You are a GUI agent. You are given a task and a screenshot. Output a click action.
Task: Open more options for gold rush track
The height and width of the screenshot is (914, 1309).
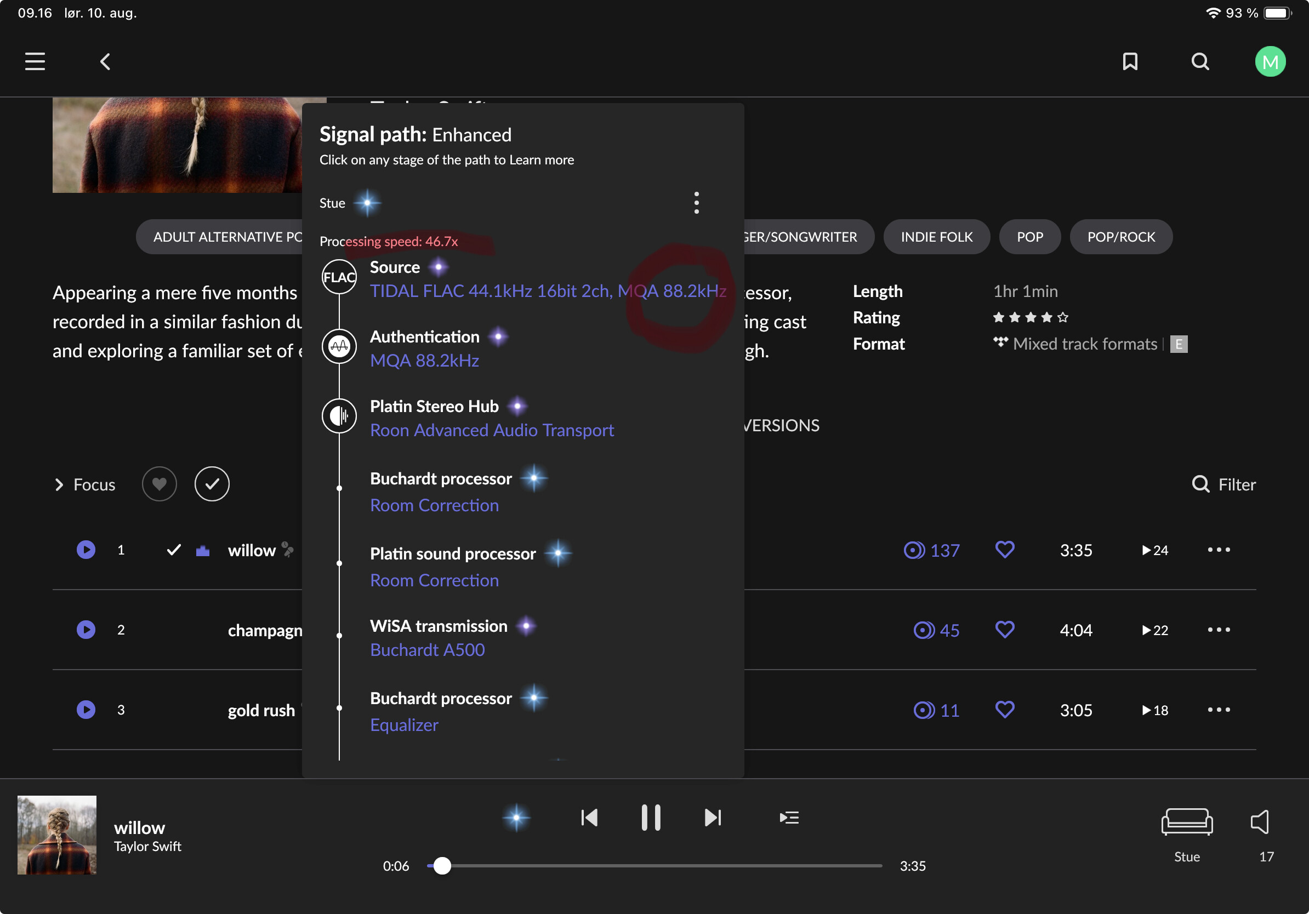pyautogui.click(x=1219, y=710)
